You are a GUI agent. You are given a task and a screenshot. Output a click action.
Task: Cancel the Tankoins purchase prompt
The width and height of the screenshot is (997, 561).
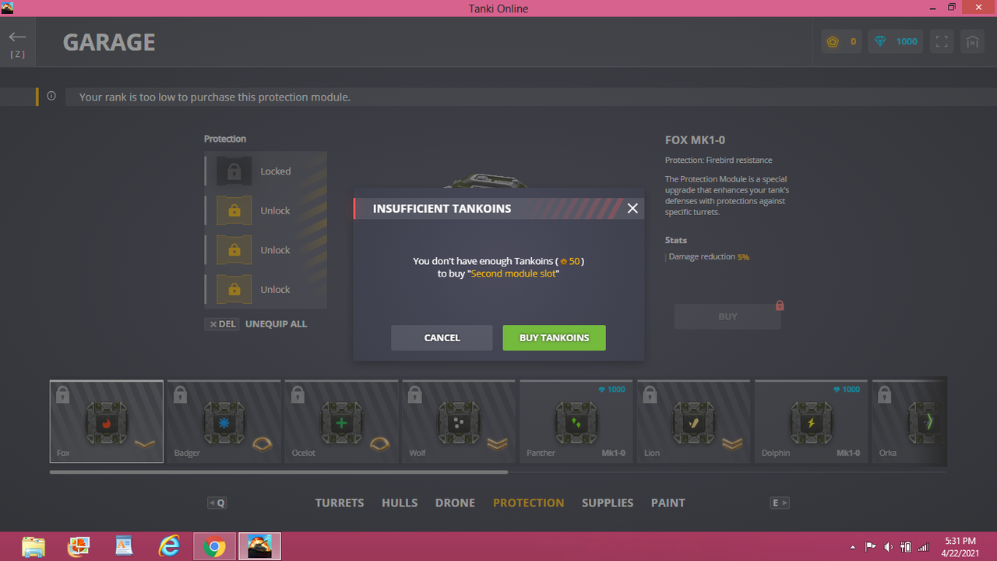[442, 337]
